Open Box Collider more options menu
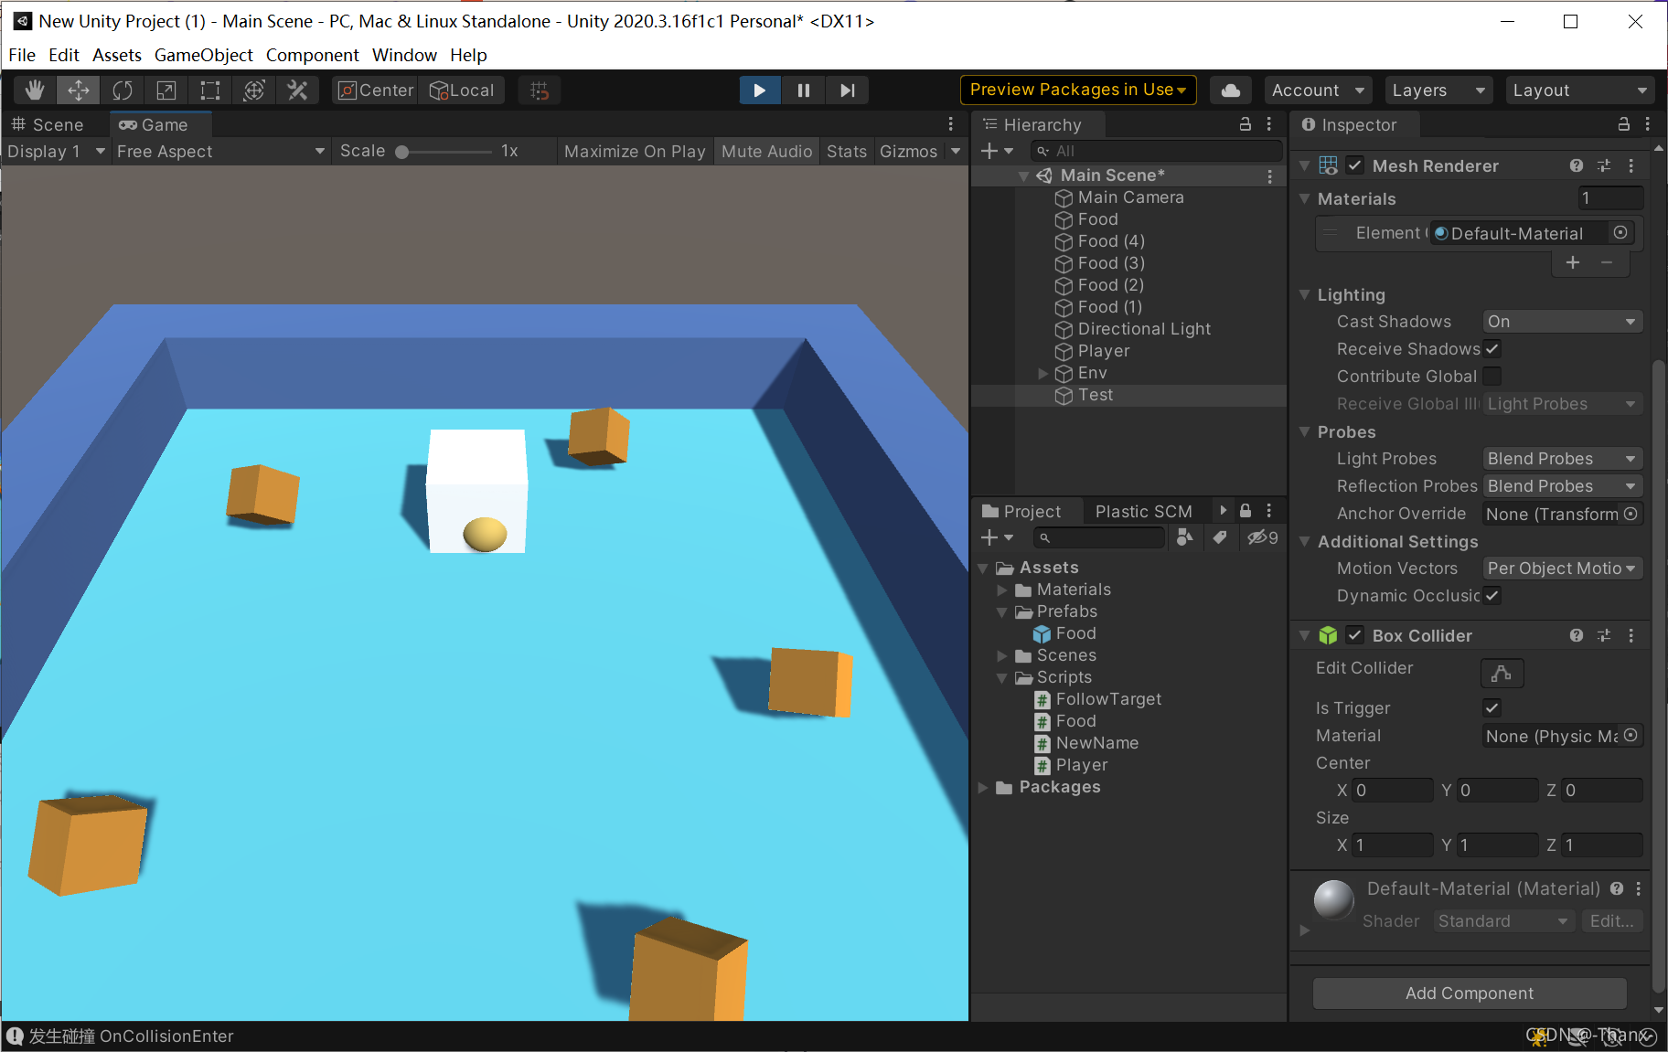Viewport: 1668px width, 1052px height. click(x=1631, y=635)
